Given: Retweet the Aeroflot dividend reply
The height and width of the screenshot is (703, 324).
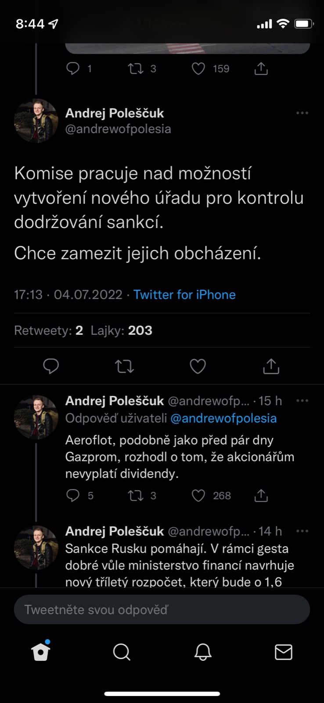Looking at the screenshot, I should pyautogui.click(x=135, y=496).
